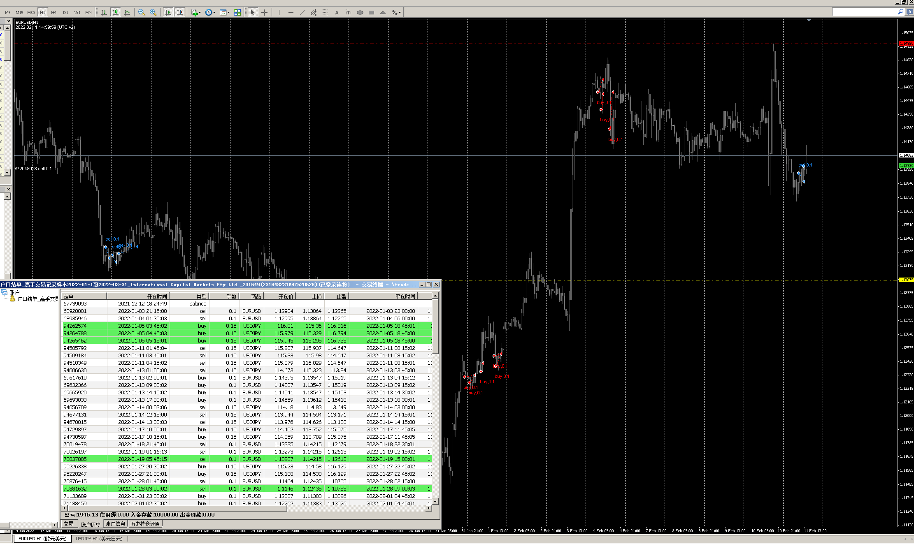Switch chart to bar chart mode
The width and height of the screenshot is (914, 544).
pos(104,12)
